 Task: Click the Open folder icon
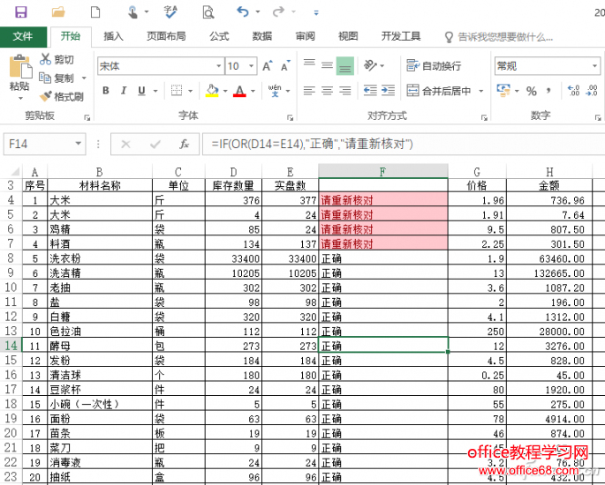[x=58, y=12]
